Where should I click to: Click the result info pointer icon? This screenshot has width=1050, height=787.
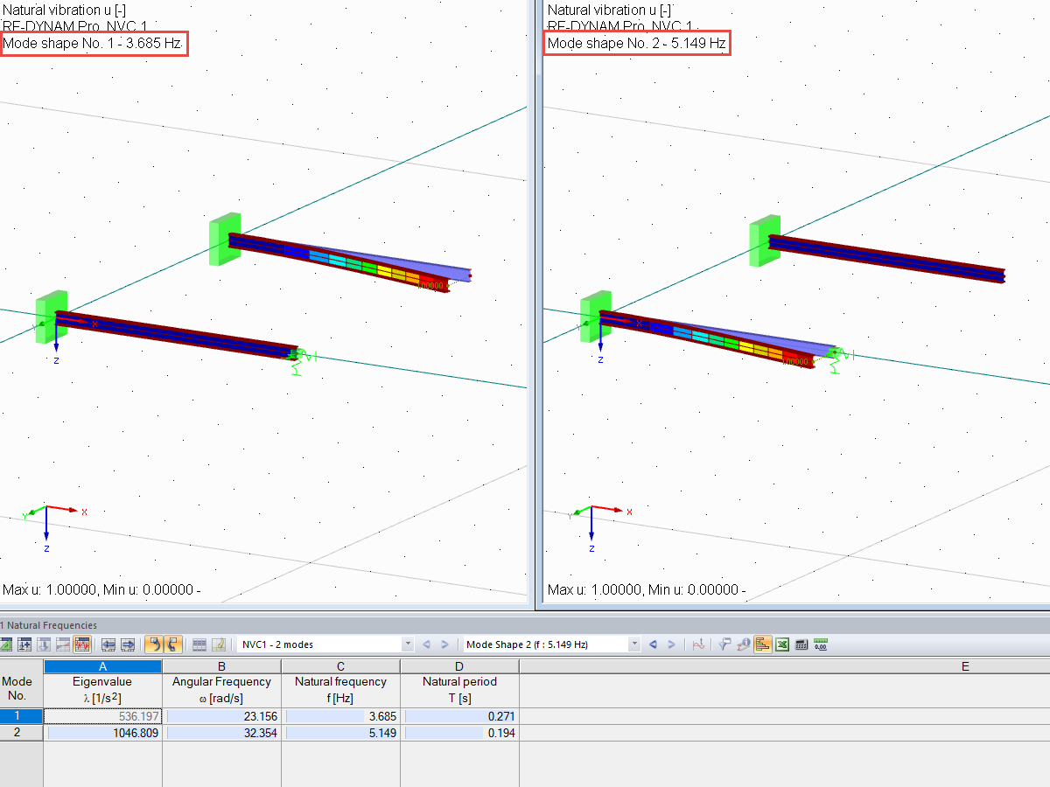pos(743,644)
